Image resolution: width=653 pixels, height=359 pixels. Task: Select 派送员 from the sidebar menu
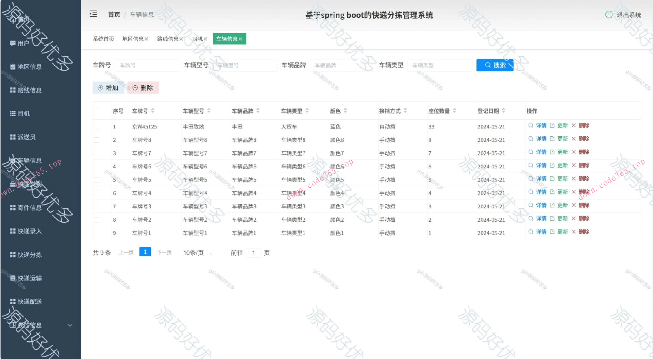click(x=23, y=137)
